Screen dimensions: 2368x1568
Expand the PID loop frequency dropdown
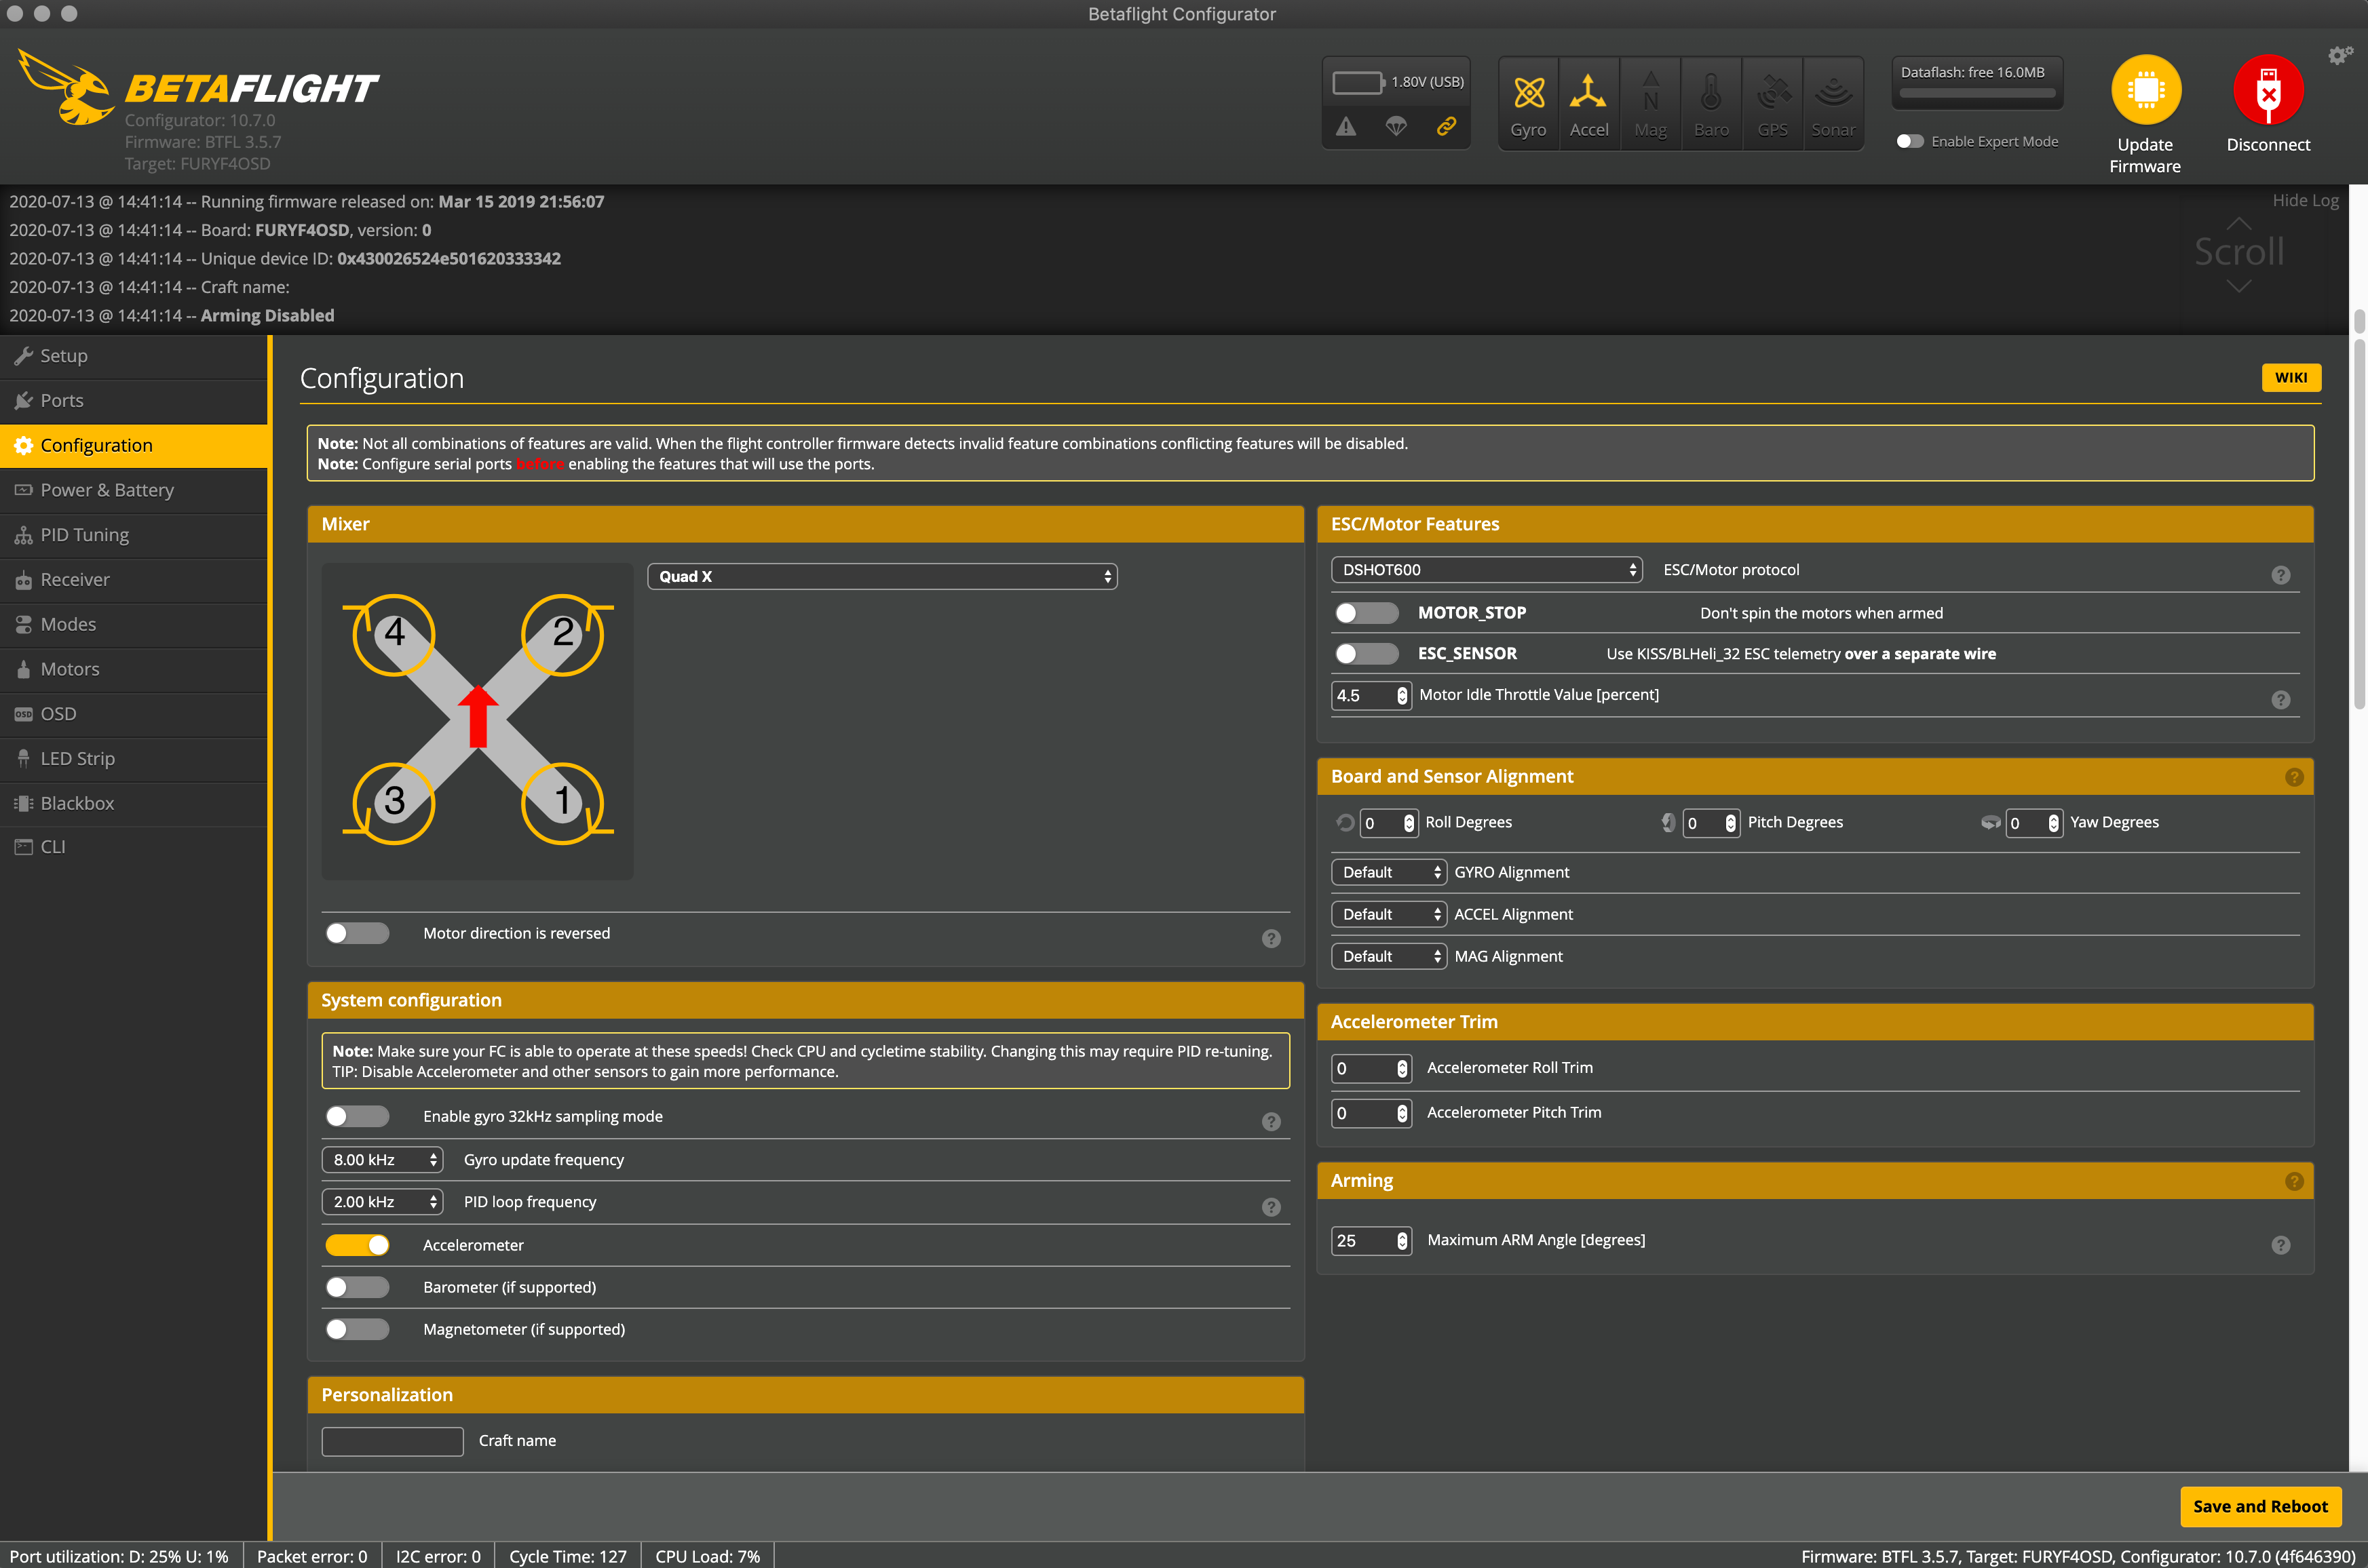coord(382,1202)
